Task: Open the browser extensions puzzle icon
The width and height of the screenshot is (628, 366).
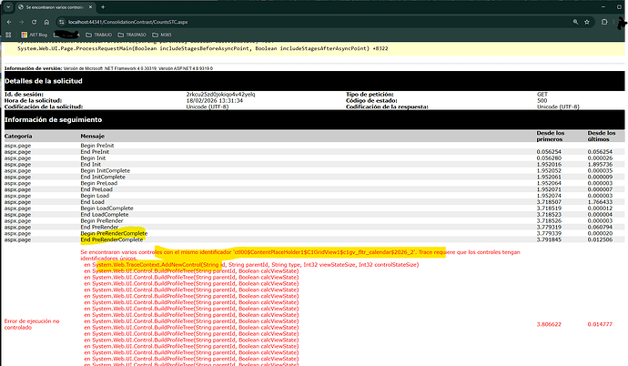Action: [604, 22]
